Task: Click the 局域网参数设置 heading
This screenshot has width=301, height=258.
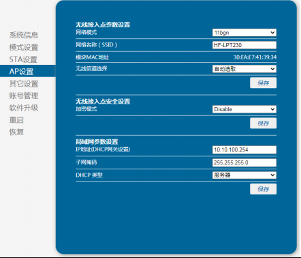Action: click(x=97, y=142)
